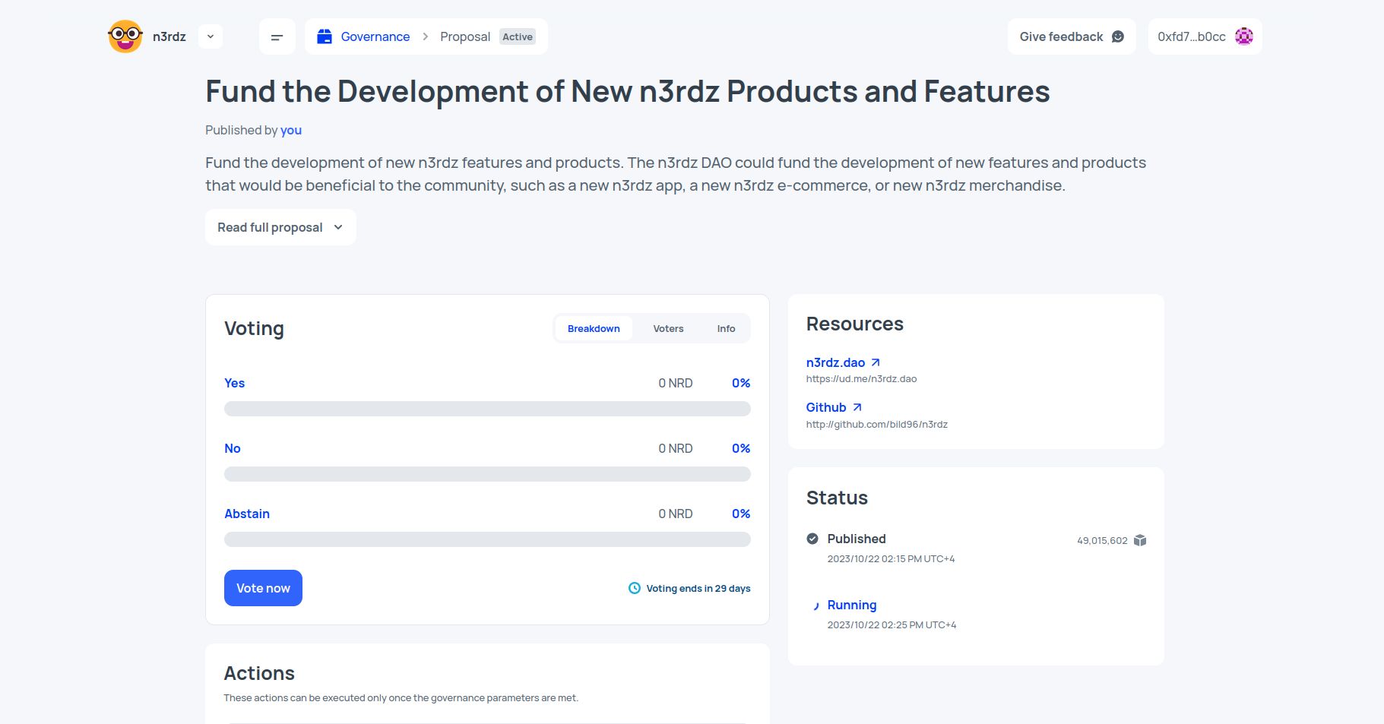
Task: Click the Abstain vote option label
Action: (x=247, y=514)
